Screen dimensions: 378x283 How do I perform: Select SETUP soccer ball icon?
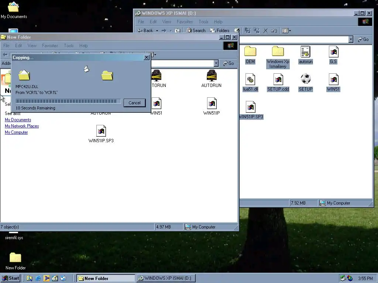click(306, 83)
